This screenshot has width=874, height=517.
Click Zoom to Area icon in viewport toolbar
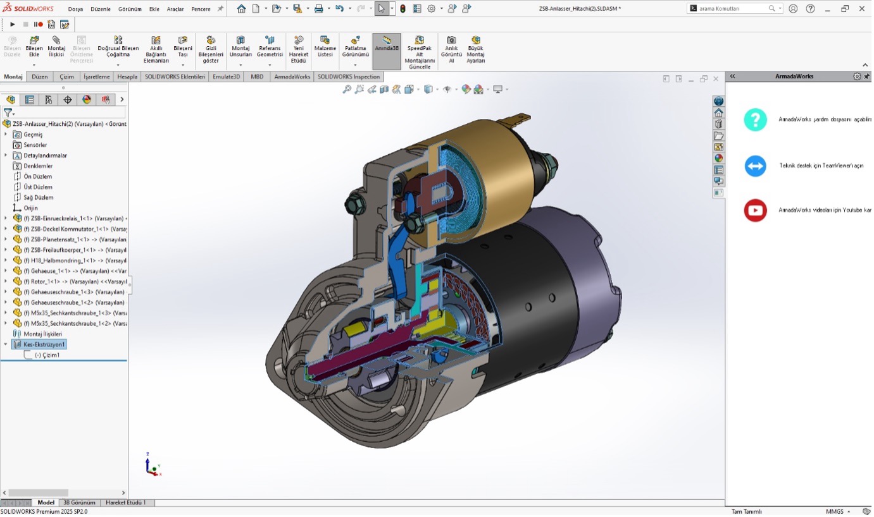coord(359,90)
